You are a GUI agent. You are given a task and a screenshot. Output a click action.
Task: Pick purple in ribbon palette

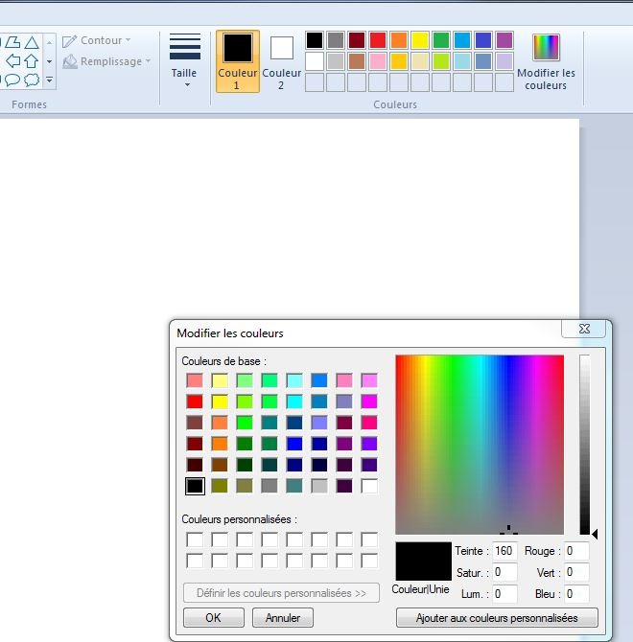pos(504,40)
